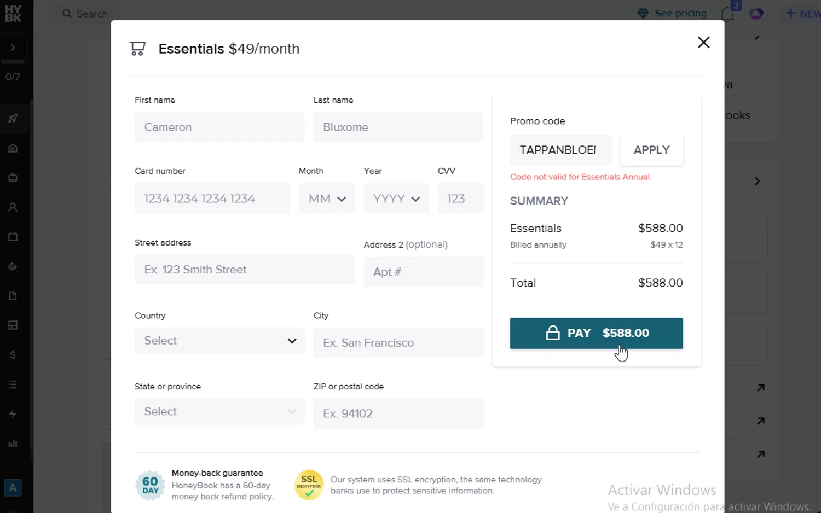Click the 60 DAY money-back badge
The height and width of the screenshot is (513, 821).
coord(151,485)
